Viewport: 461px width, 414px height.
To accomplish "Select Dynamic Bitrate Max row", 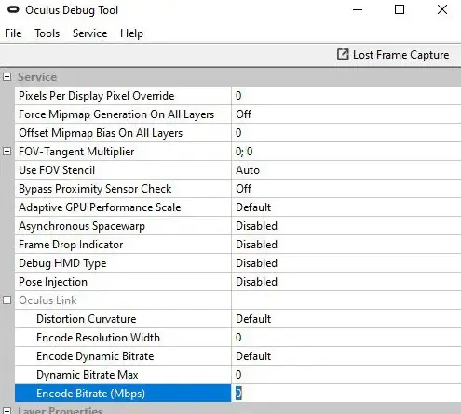I will (x=123, y=375).
